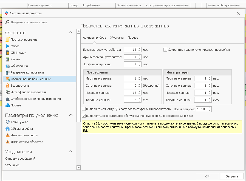Enable Выполнить очистку БД сразу checkbox
246x181 pixels.
click(x=84, y=109)
